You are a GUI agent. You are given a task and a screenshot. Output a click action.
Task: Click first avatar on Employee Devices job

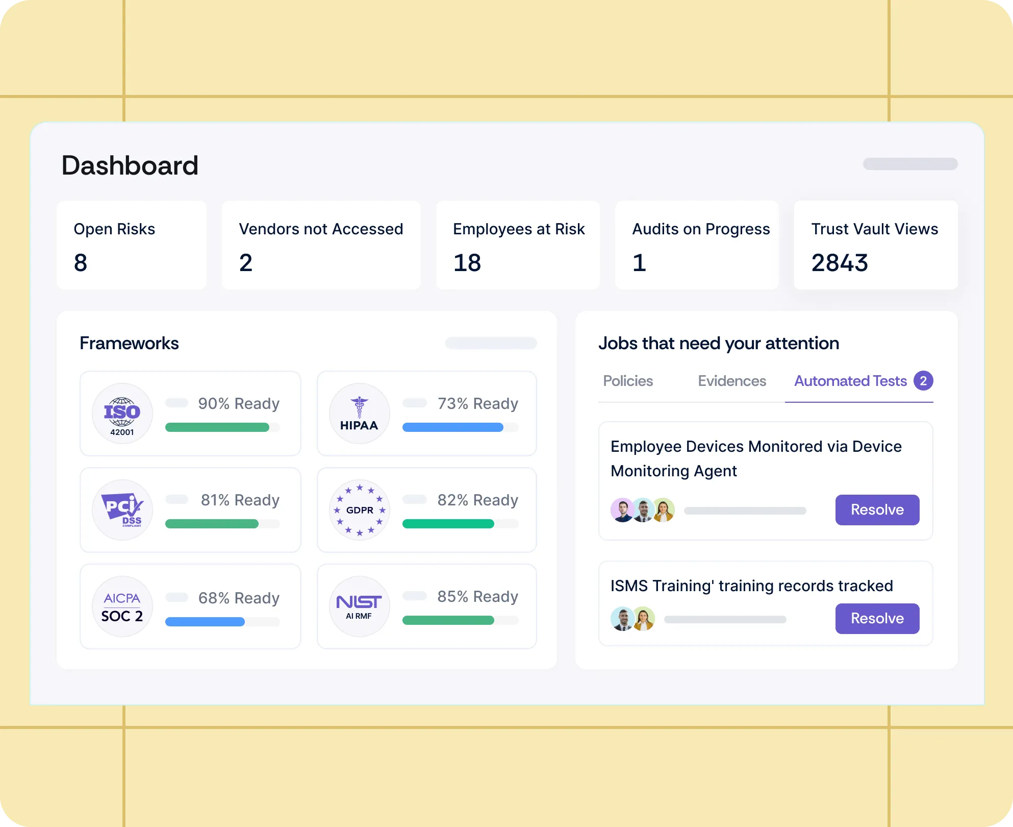pyautogui.click(x=622, y=510)
